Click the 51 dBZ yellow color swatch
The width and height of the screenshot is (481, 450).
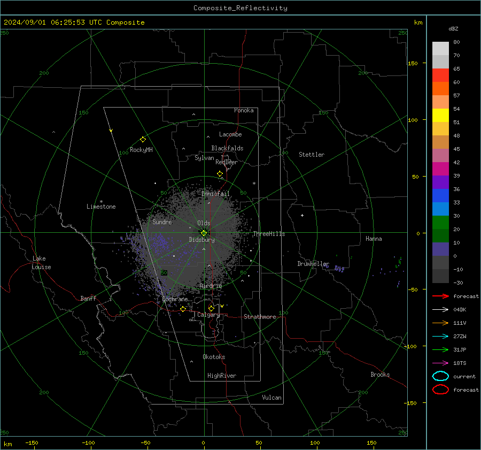pyautogui.click(x=440, y=116)
